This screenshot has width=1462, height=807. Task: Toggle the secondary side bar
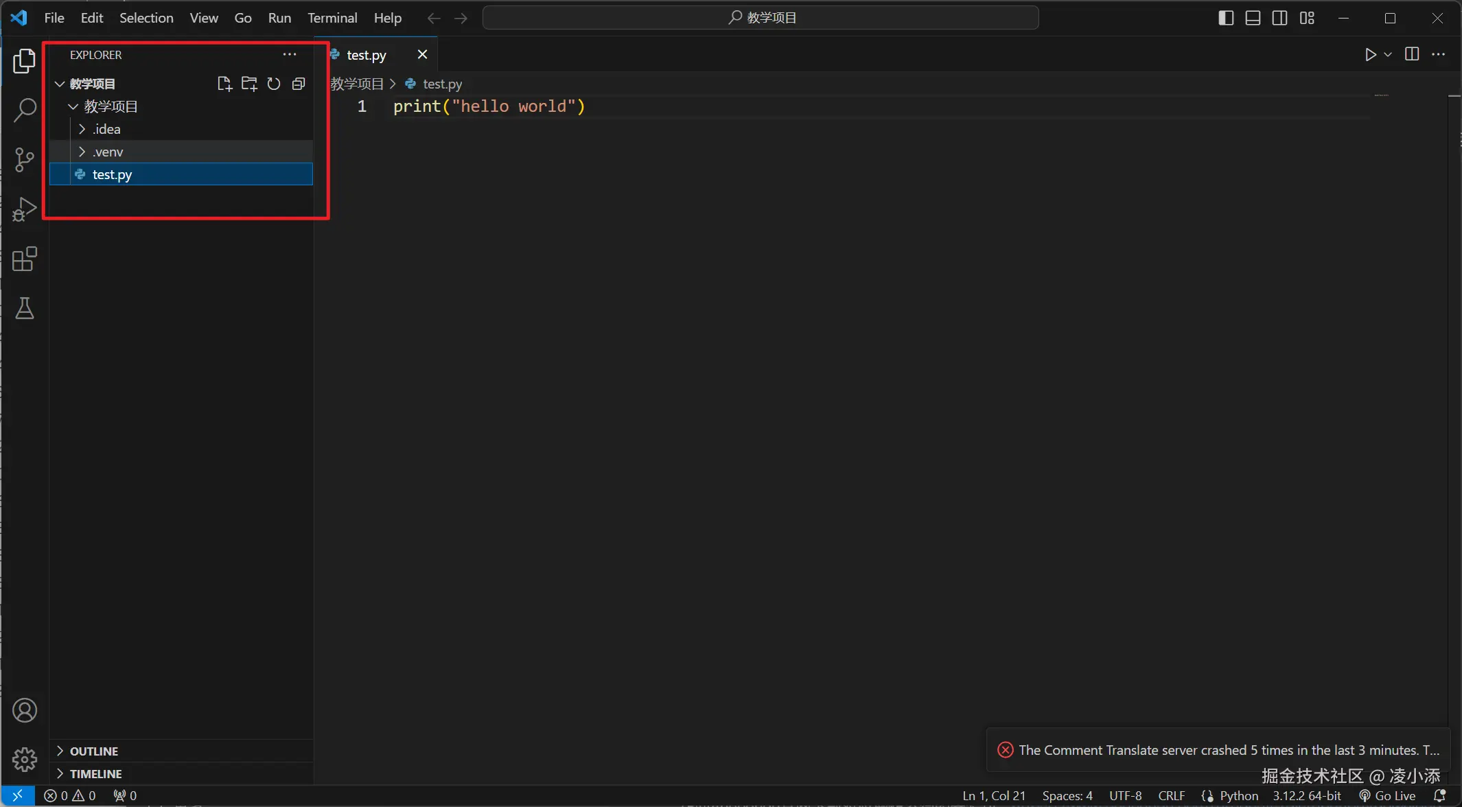point(1279,18)
